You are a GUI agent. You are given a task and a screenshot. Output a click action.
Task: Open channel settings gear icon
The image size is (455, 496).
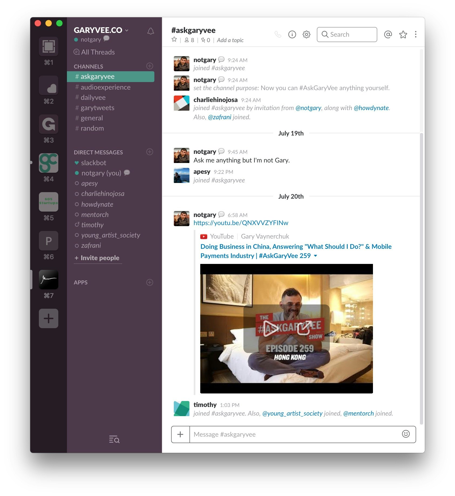click(x=306, y=35)
